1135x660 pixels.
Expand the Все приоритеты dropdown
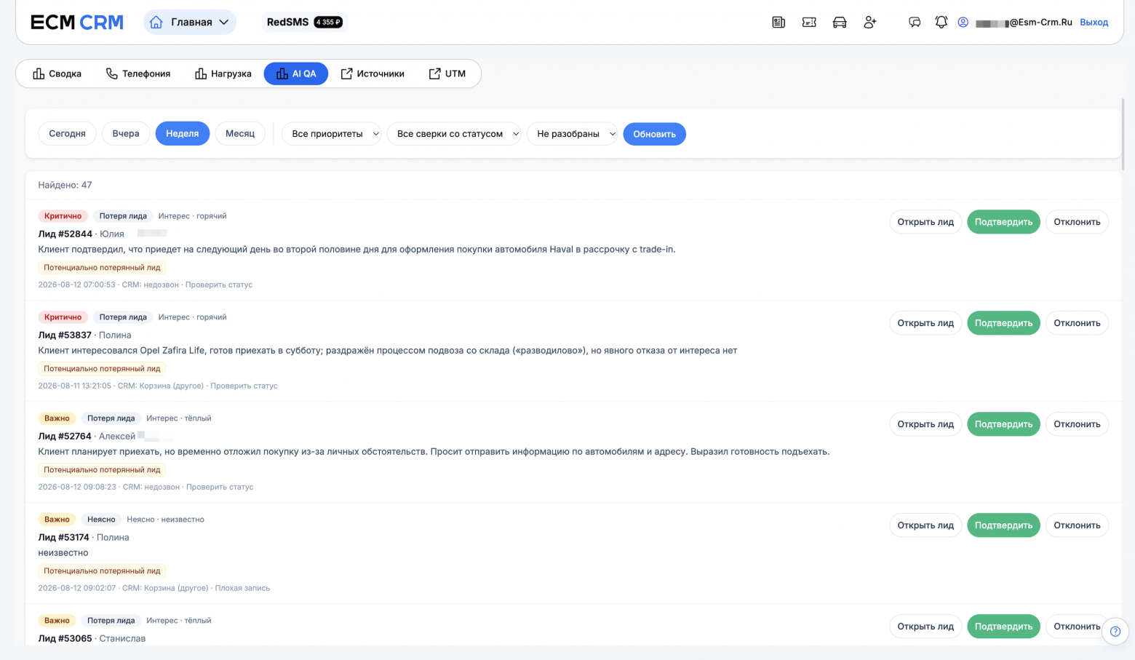tap(332, 134)
